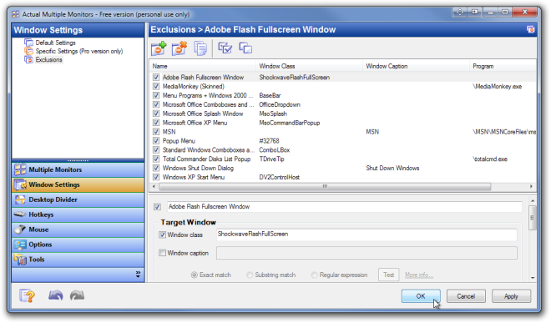Image resolution: width=551 pixels, height=323 pixels.
Task: Sort list by Name column header
Action: pyautogui.click(x=203, y=66)
